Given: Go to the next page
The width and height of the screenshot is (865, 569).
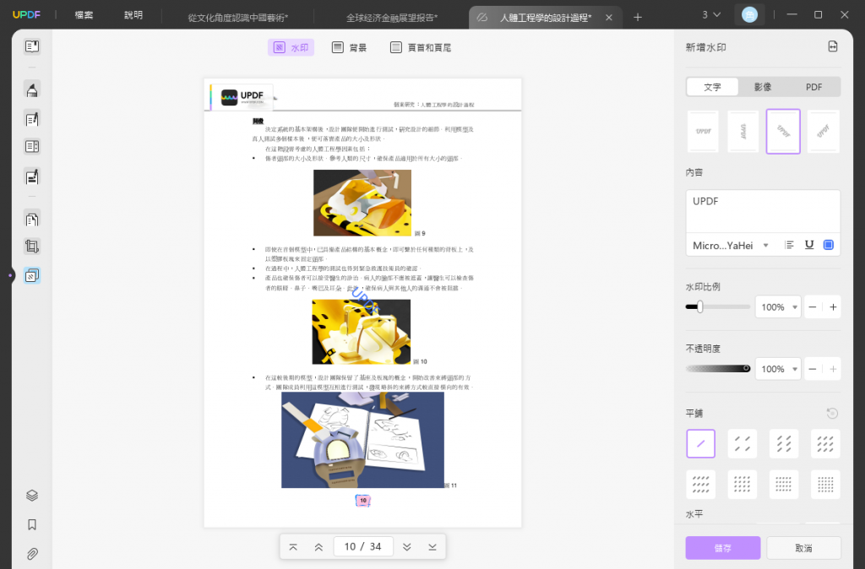Looking at the screenshot, I should pos(406,546).
